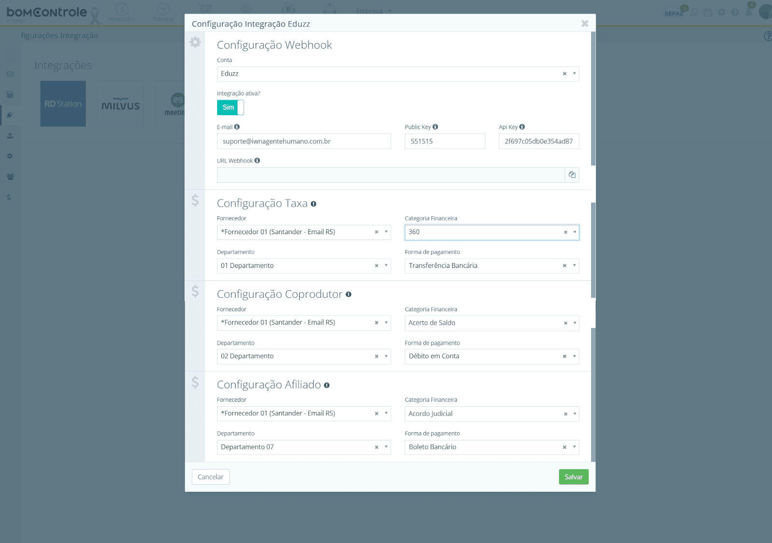This screenshot has width=772, height=543.
Task: Click the E-mail input field
Action: (304, 141)
